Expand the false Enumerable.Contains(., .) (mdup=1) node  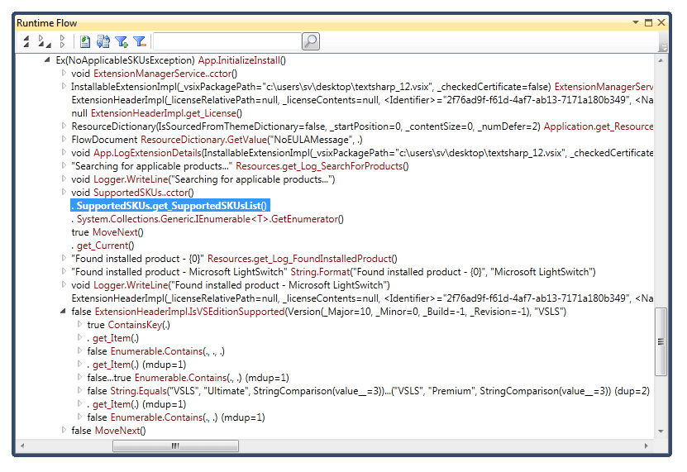(79, 417)
